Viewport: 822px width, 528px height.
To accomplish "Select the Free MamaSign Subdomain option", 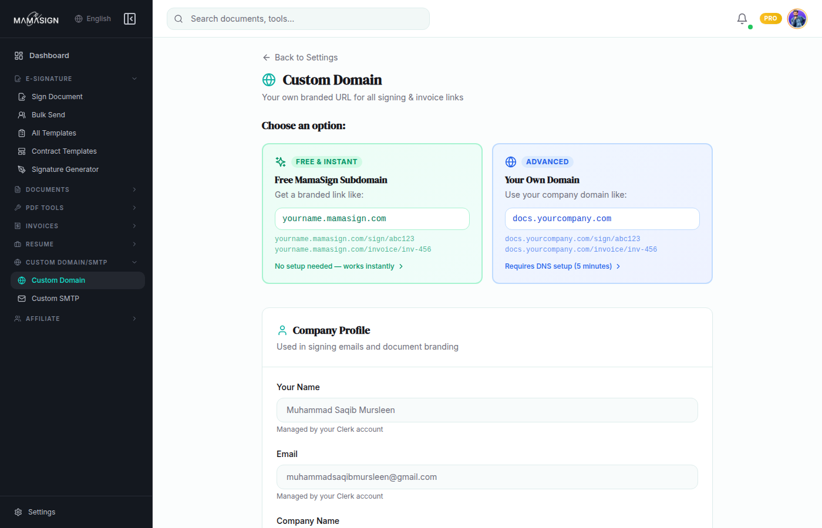I will coord(372,214).
